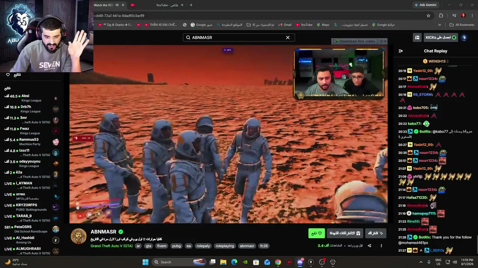Subscribe to the ABNMASR channel
Screen dimensions: 478x268
pyautogui.click(x=376, y=233)
